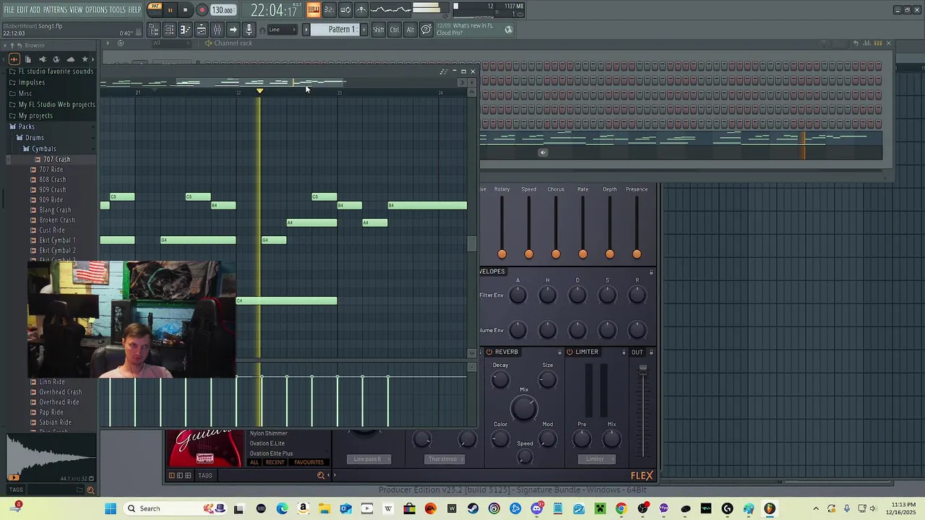Click the Reverb Mix knob
925x520 pixels.
[524, 408]
